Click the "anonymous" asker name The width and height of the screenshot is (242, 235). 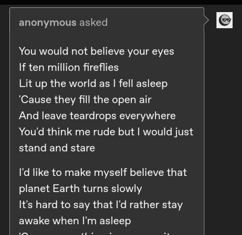48,22
